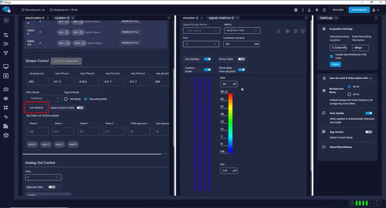Close the electrodes-0 tab

tap(48, 18)
